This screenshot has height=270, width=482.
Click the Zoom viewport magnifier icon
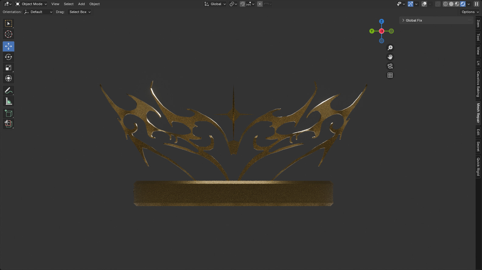click(x=390, y=48)
